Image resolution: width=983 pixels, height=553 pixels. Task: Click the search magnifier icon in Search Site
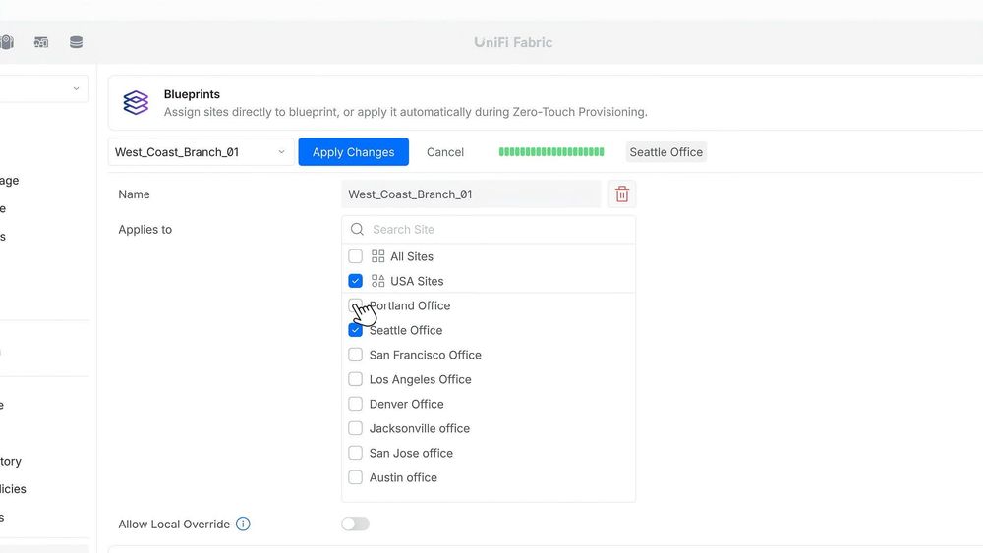tap(357, 229)
